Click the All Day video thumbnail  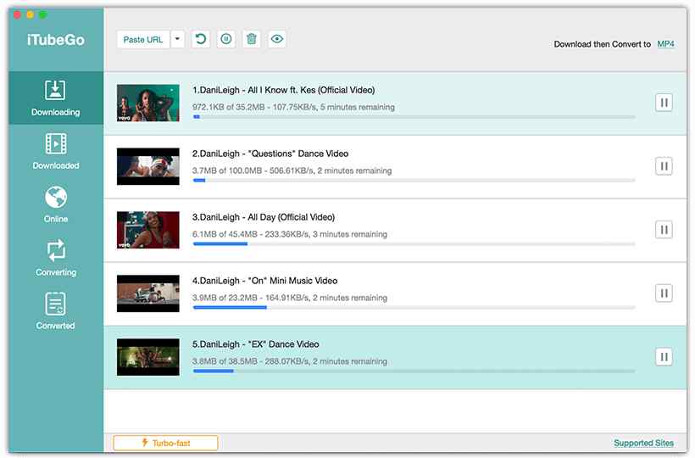click(x=148, y=230)
